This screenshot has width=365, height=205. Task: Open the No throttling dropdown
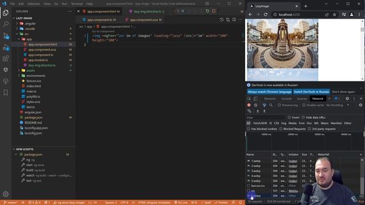pos(338,105)
